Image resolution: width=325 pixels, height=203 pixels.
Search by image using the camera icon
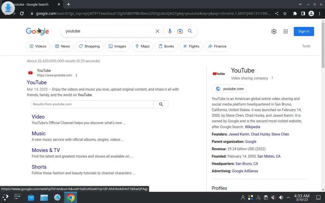pyautogui.click(x=180, y=31)
